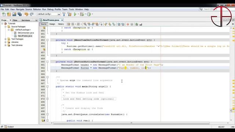The height and width of the screenshot is (132, 235).
Task: Click the Shift Line Right icon
Action: (x=123, y=24)
